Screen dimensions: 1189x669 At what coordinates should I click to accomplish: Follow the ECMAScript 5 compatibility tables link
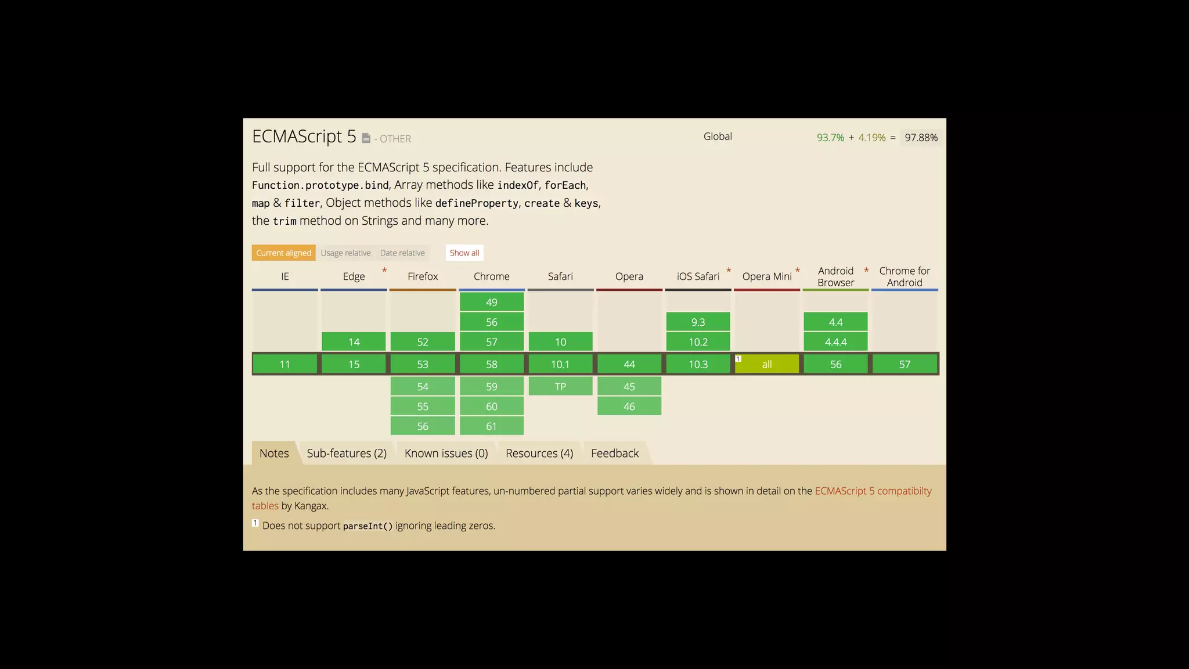[873, 491]
